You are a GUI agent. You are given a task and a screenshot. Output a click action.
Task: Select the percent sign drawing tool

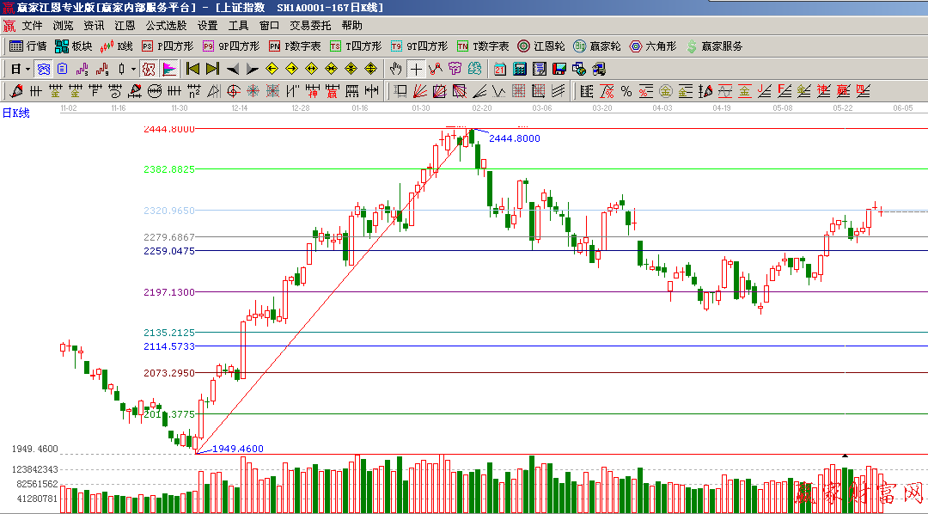pyautogui.click(x=626, y=91)
